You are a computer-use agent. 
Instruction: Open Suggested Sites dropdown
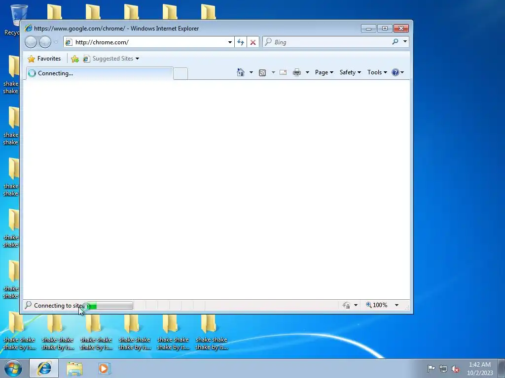(x=111, y=59)
